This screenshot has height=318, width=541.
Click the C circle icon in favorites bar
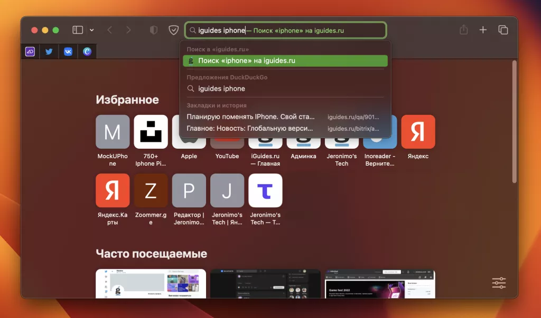pyautogui.click(x=87, y=51)
